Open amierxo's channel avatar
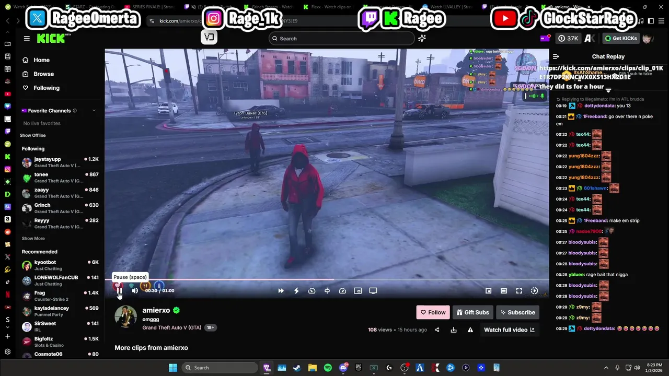The image size is (669, 376). coord(125,316)
